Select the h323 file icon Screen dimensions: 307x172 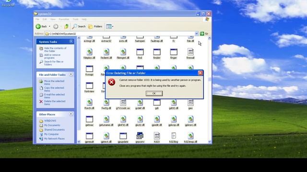coord(157,136)
